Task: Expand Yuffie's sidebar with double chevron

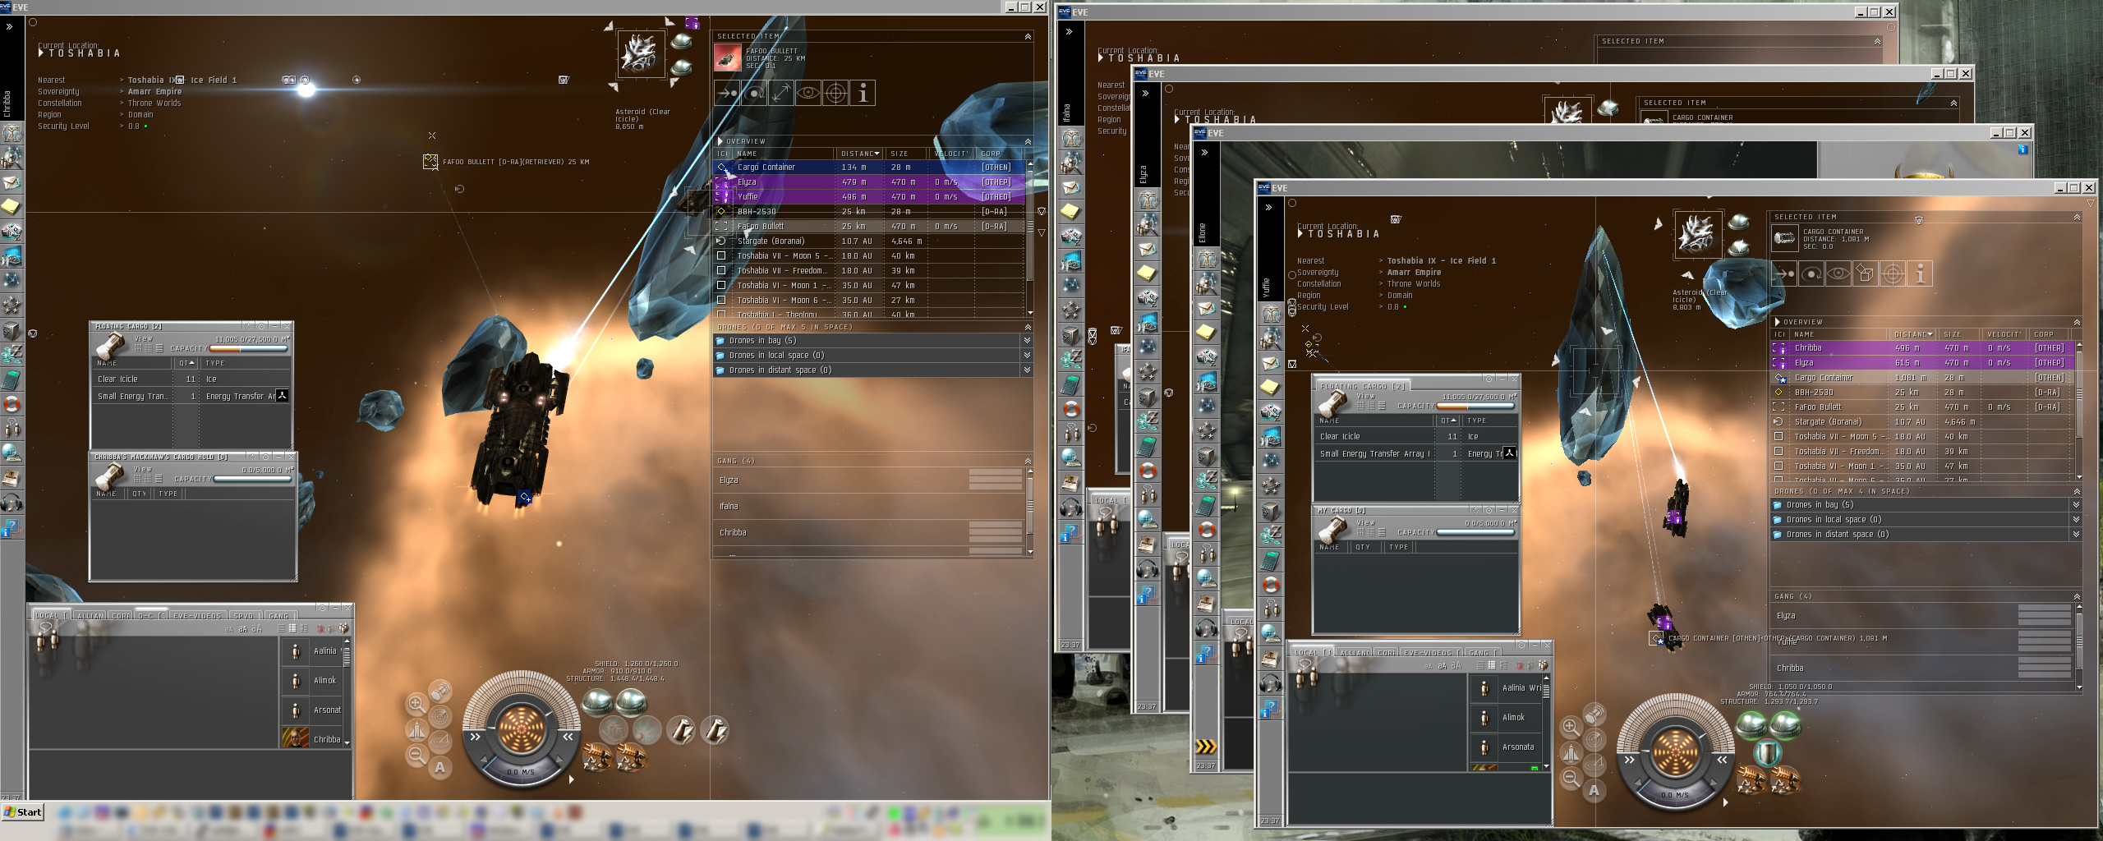Action: [x=1268, y=208]
